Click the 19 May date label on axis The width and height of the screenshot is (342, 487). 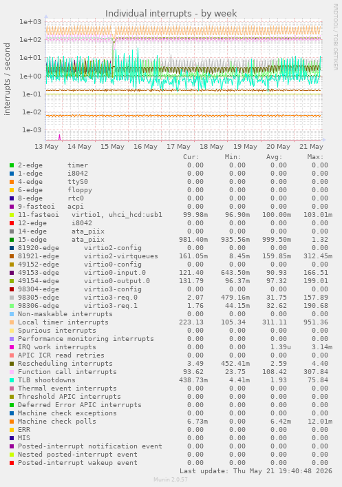pos(245,147)
